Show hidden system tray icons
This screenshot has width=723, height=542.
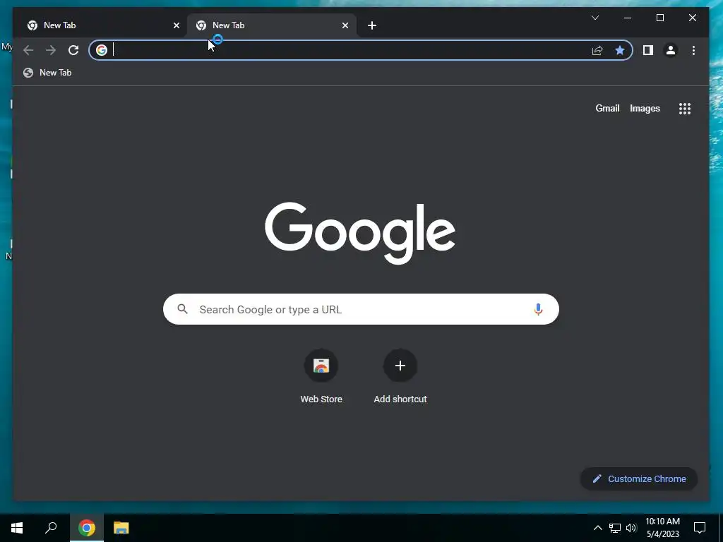point(597,528)
